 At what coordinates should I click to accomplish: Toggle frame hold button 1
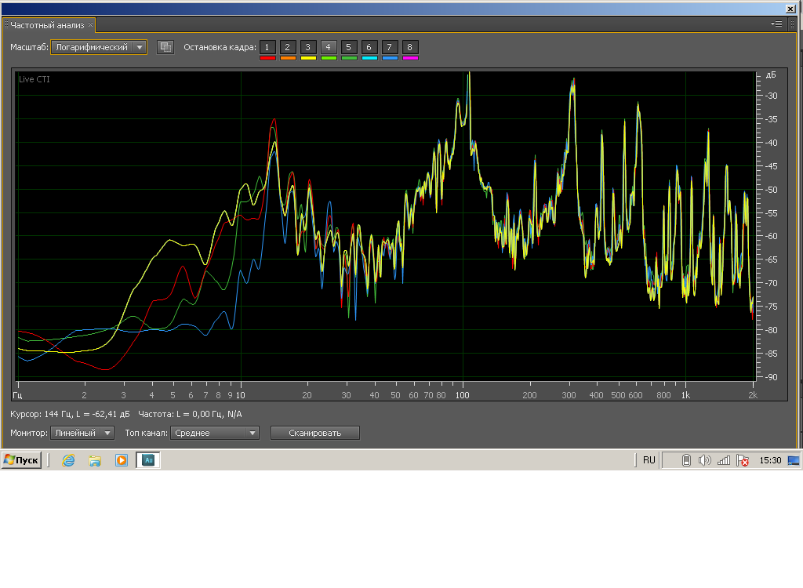[x=267, y=47]
